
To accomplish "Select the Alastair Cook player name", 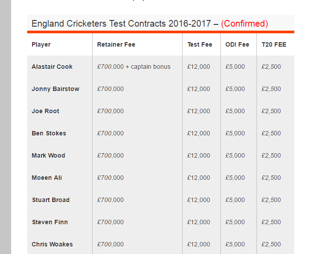I will point(52,67).
